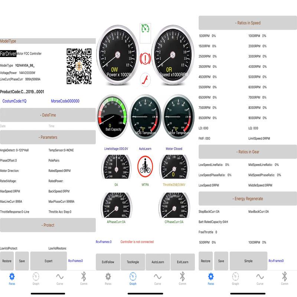297x297 pixels.
Task: Select Paras gear icon in the middle screen
Action: tap(108, 279)
